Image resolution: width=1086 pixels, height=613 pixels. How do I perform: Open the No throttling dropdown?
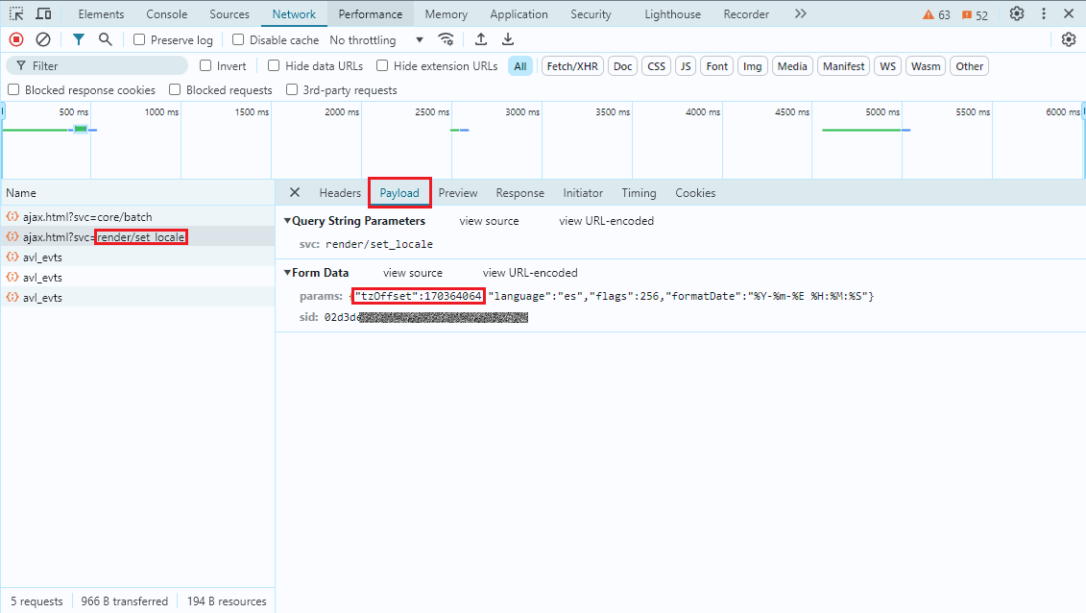click(x=375, y=40)
